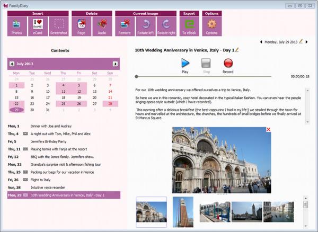Export the diary To eBook

coord(189,26)
